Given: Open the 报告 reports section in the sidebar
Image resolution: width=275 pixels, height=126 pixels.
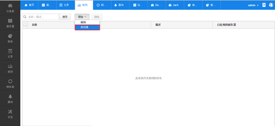Looking at the screenshot, I should pos(10,38).
